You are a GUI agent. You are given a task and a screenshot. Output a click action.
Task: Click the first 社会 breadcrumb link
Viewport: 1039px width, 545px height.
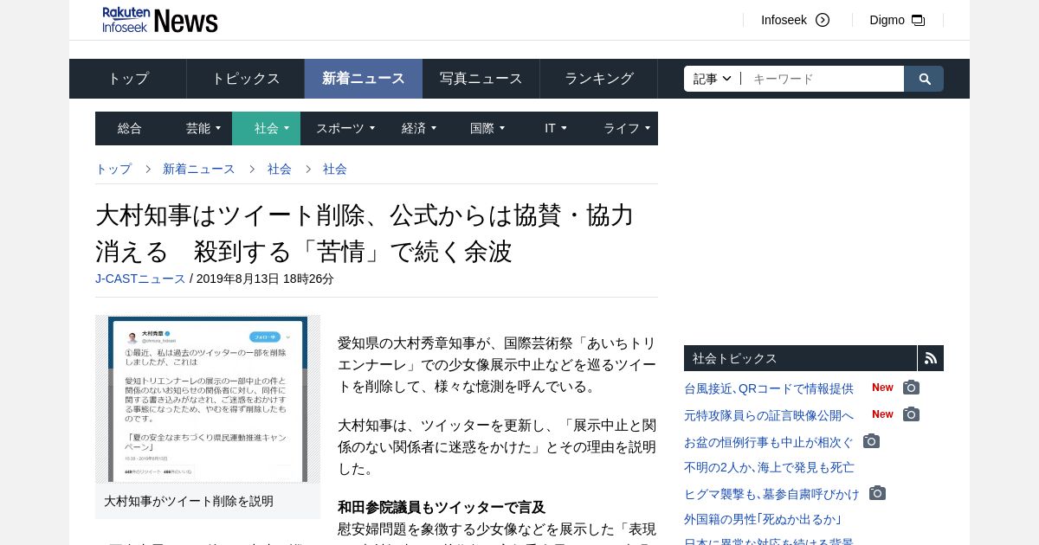[x=280, y=169]
